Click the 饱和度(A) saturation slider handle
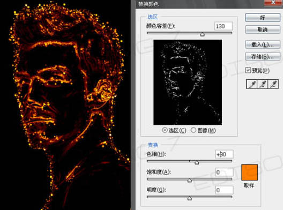Screen dimensions: 283x210 [x=189, y=180]
